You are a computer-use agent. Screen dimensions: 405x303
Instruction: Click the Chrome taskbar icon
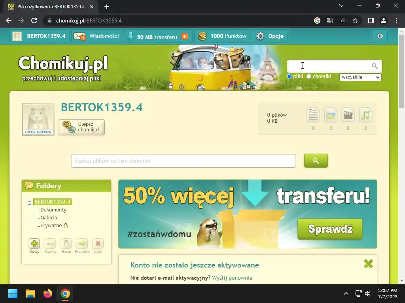[65, 294]
